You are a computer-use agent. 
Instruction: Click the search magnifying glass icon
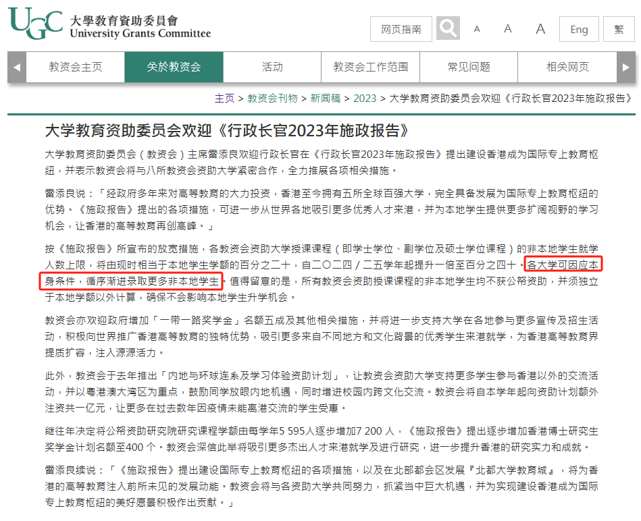click(447, 28)
